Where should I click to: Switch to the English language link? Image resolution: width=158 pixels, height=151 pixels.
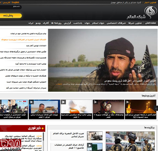coord(15,2)
